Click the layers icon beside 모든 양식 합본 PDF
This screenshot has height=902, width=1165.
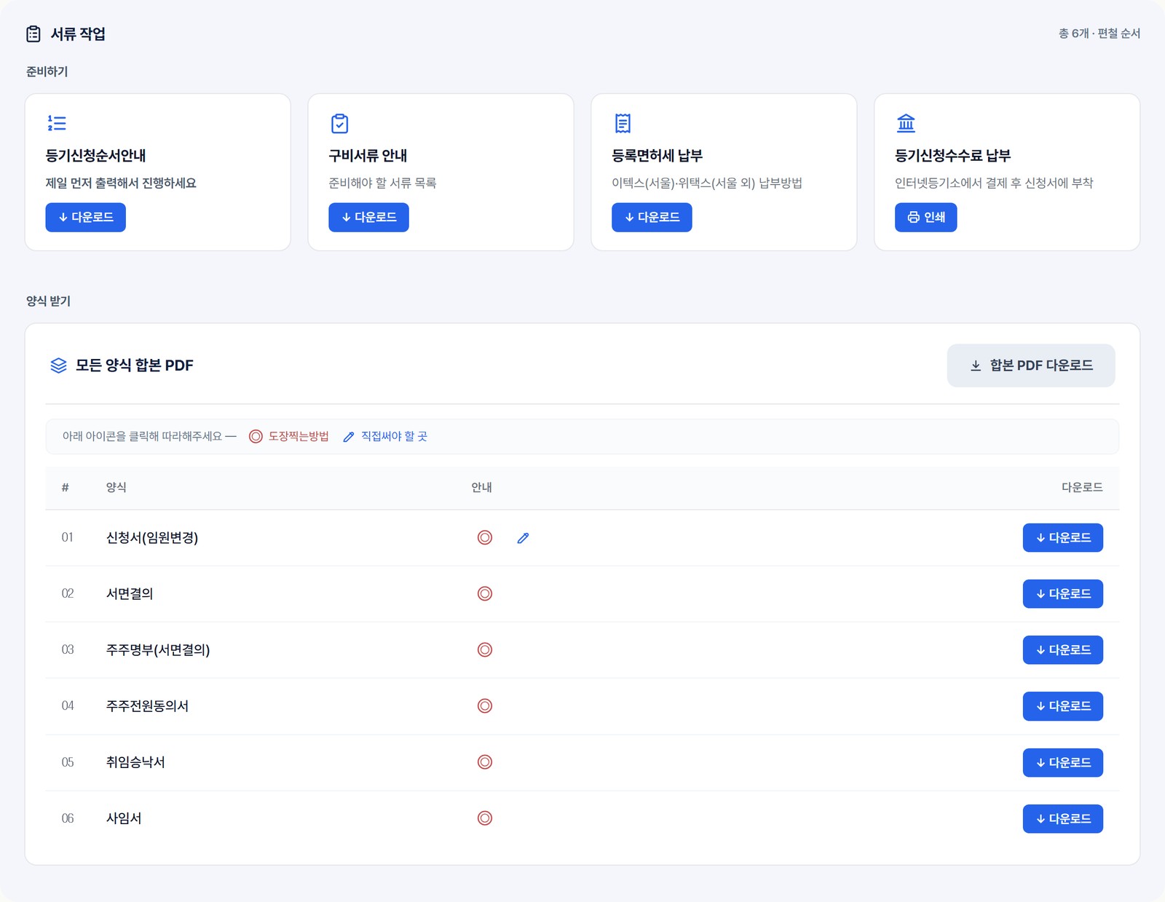[x=58, y=365]
